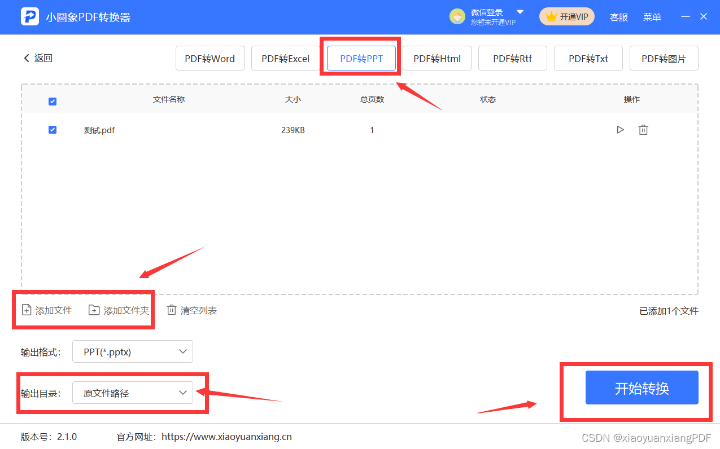This screenshot has height=449, width=720.
Task: Toggle the select-all checkbox in table header
Action: 53,102
